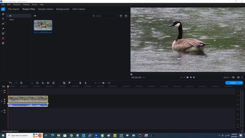245x138 pixels.
Task: Switch to the Backgrounds tab
Action: click(63, 9)
